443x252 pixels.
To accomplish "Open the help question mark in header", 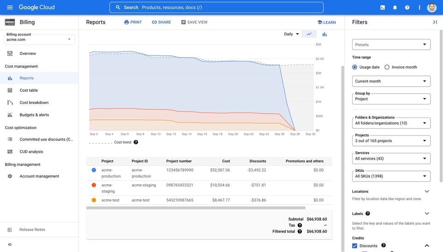I will click(x=407, y=8).
